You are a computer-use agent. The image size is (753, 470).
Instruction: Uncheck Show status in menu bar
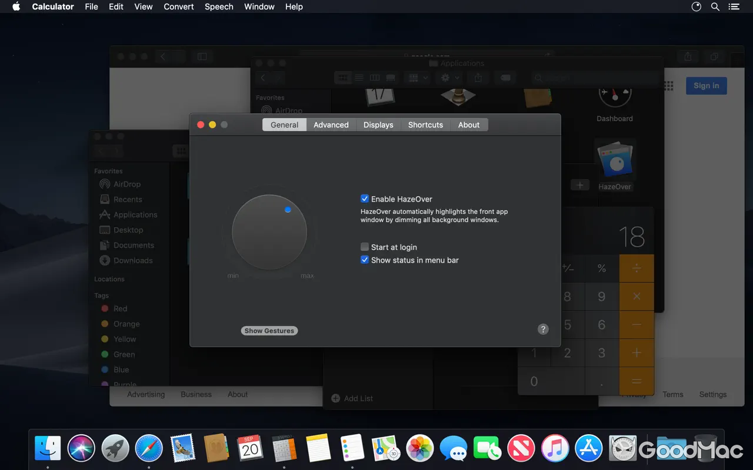365,260
